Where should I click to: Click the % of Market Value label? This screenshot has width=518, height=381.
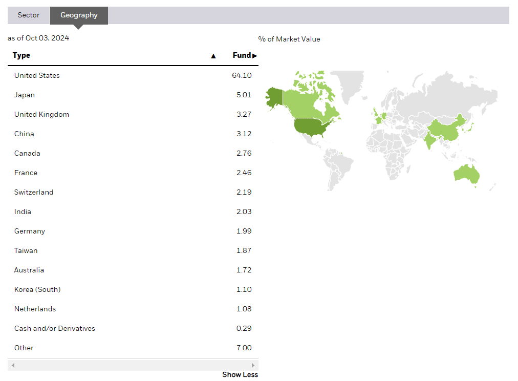coord(290,39)
